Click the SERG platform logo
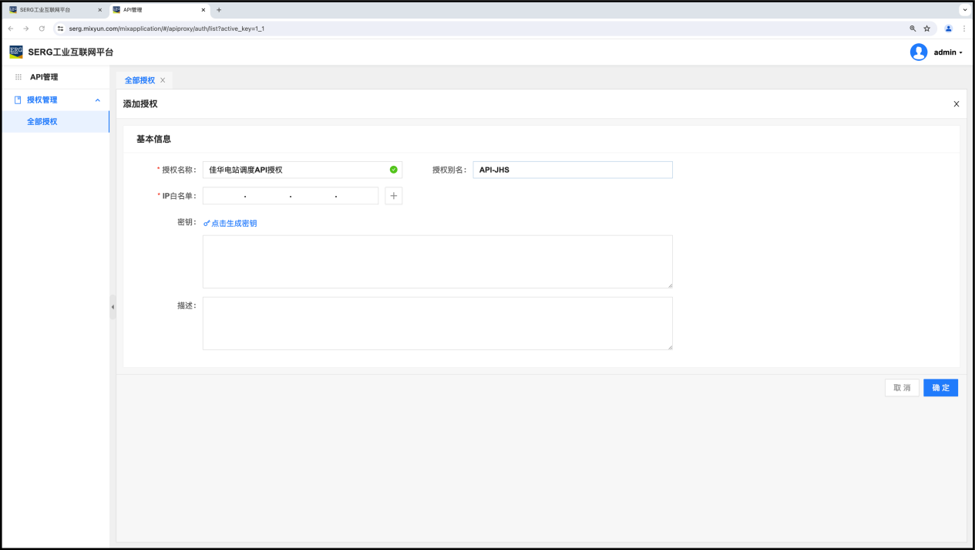Screen dimensions: 975x550 coord(16,52)
